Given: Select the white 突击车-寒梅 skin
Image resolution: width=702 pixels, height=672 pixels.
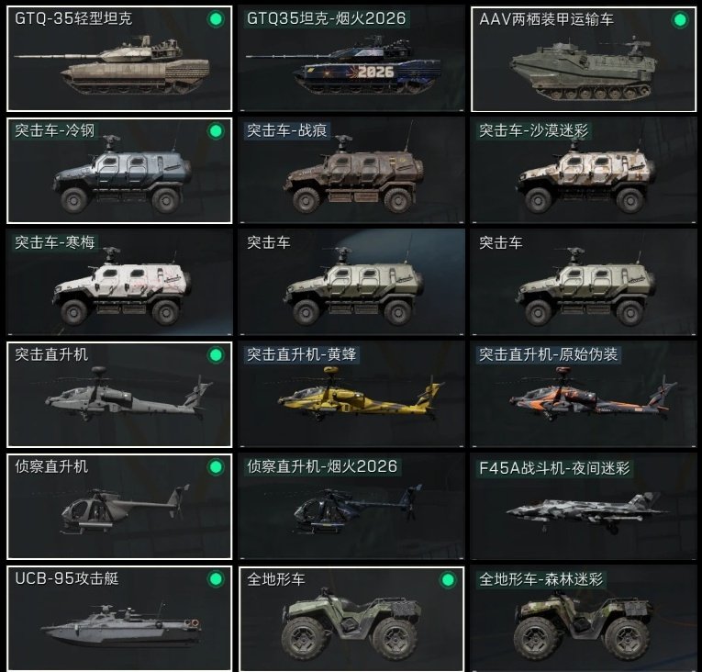Looking at the screenshot, I should [x=119, y=283].
